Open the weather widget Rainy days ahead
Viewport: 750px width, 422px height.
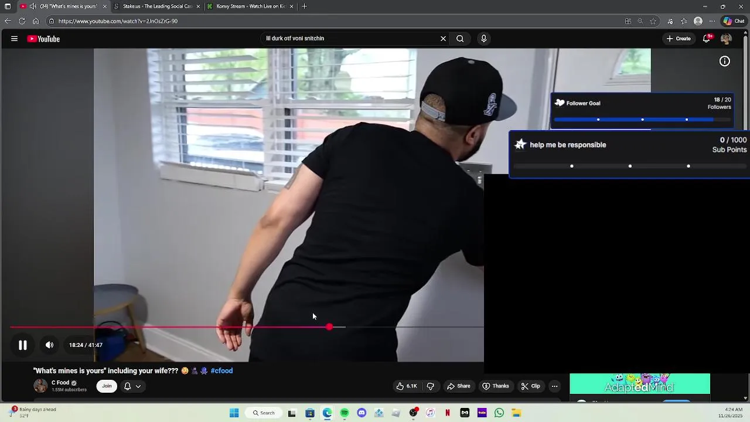[33, 412]
